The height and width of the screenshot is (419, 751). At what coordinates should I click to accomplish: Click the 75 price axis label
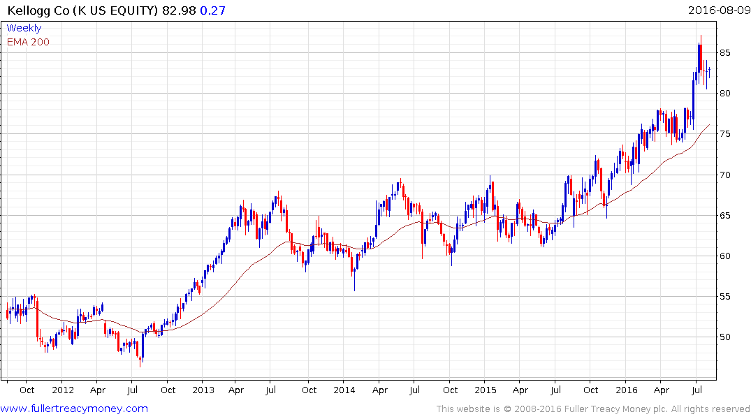(x=724, y=134)
